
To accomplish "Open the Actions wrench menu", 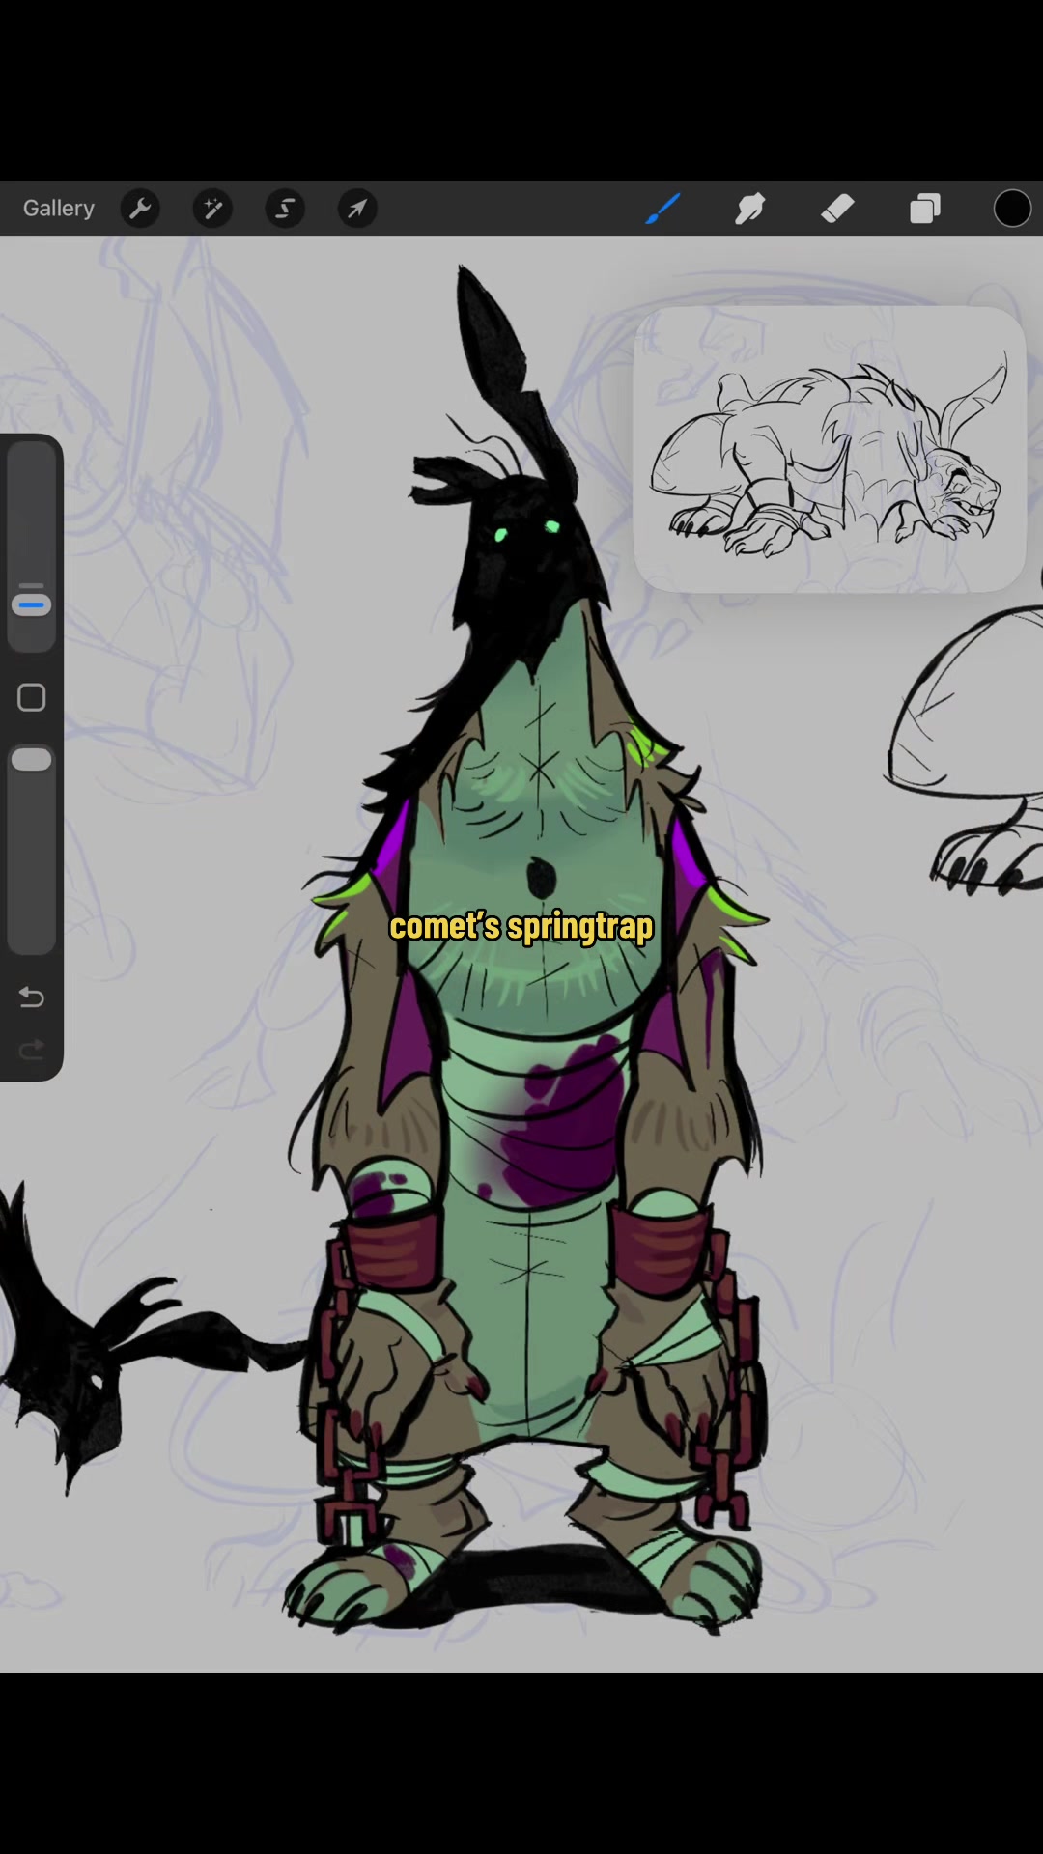I will [140, 209].
